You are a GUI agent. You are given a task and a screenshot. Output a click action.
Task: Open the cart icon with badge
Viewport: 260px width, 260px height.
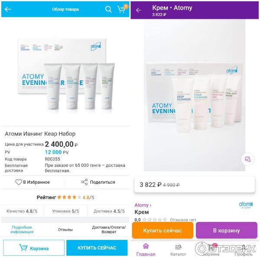pyautogui.click(x=122, y=9)
